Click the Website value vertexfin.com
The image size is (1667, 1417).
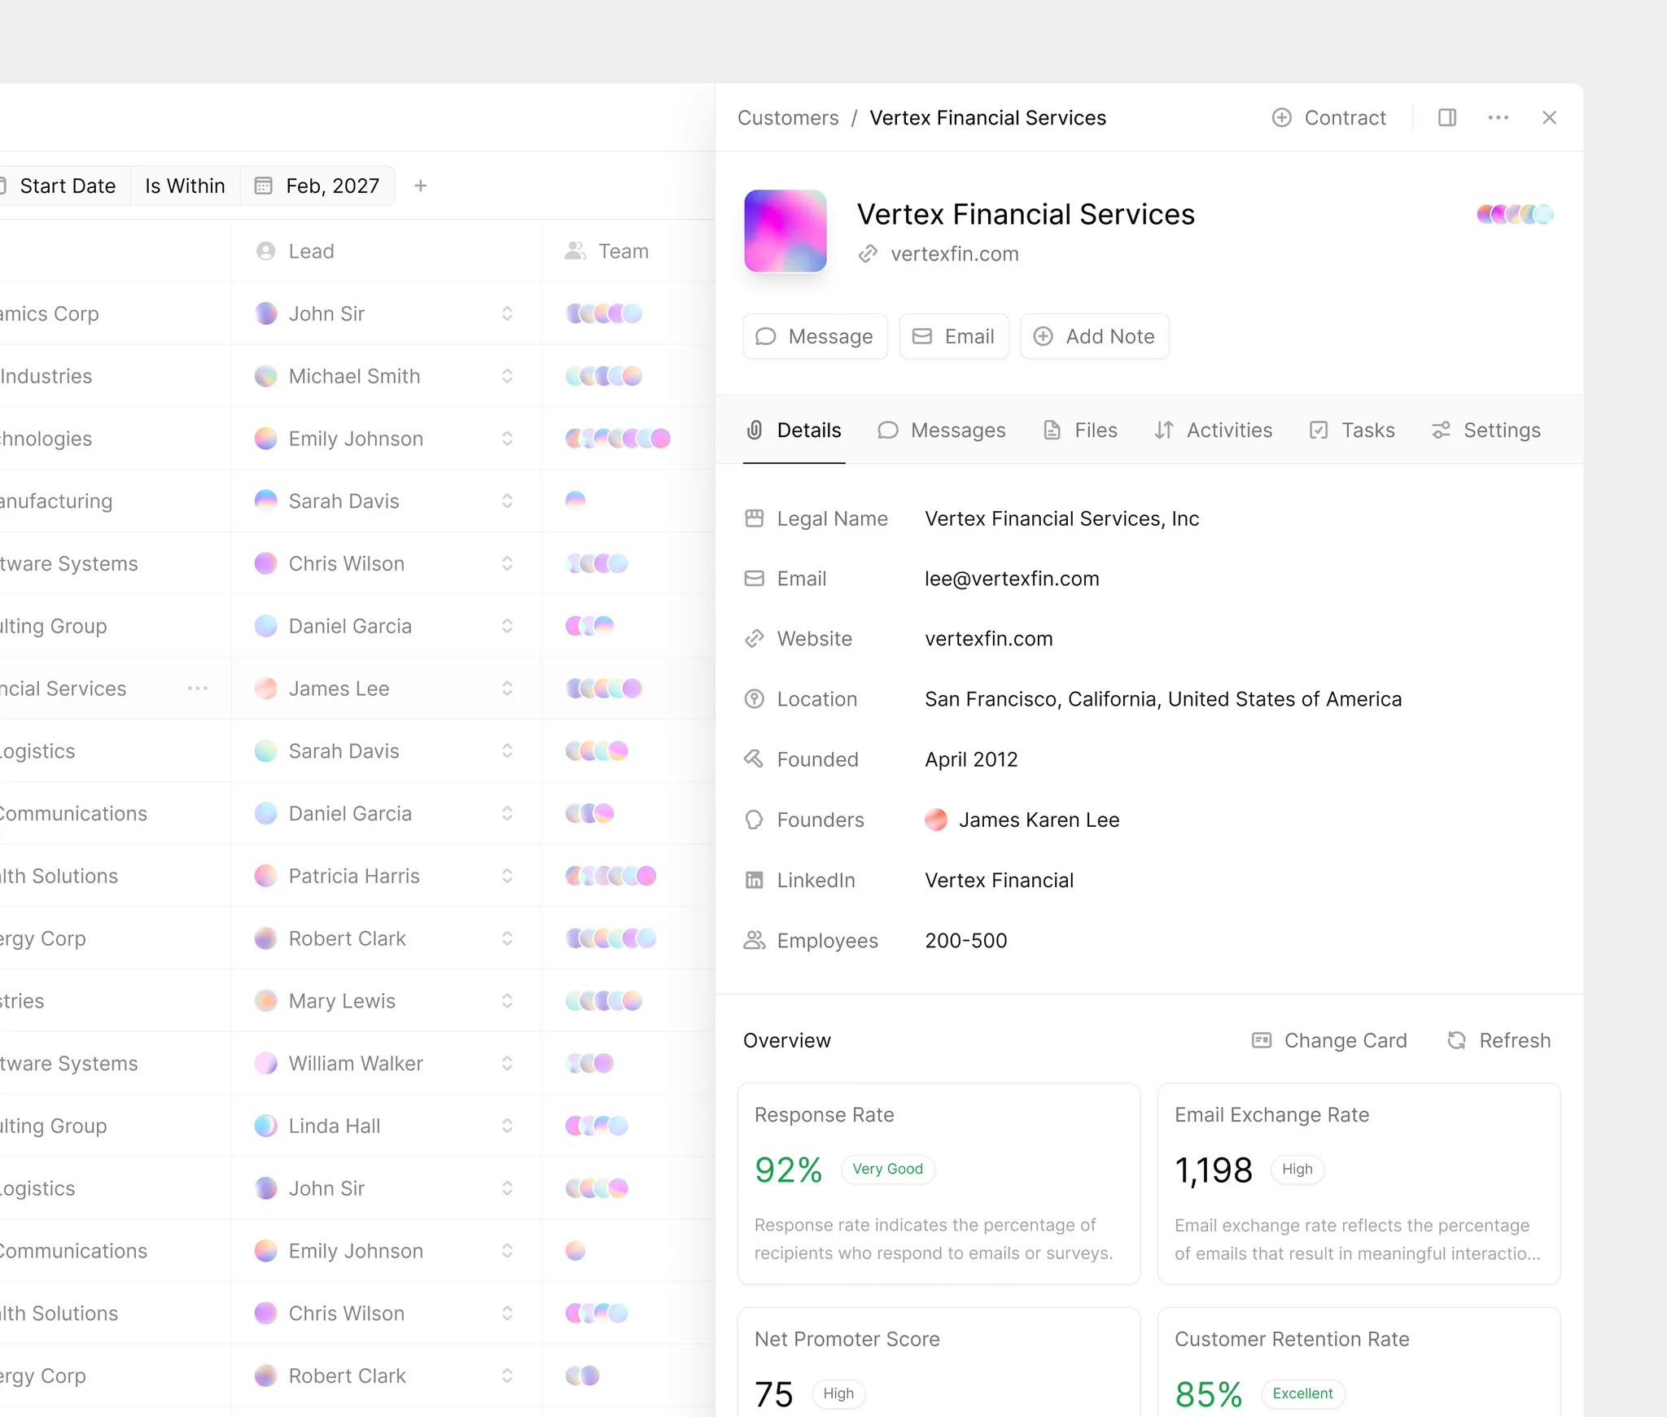point(989,639)
